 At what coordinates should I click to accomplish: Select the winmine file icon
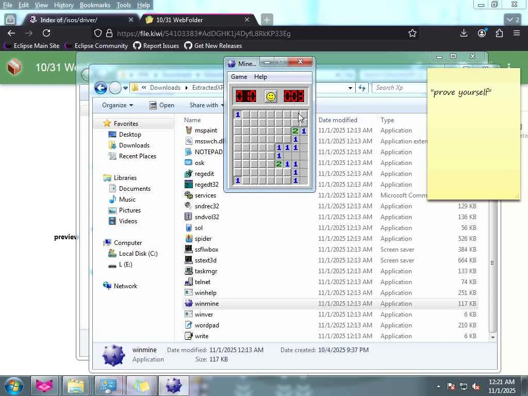click(189, 303)
